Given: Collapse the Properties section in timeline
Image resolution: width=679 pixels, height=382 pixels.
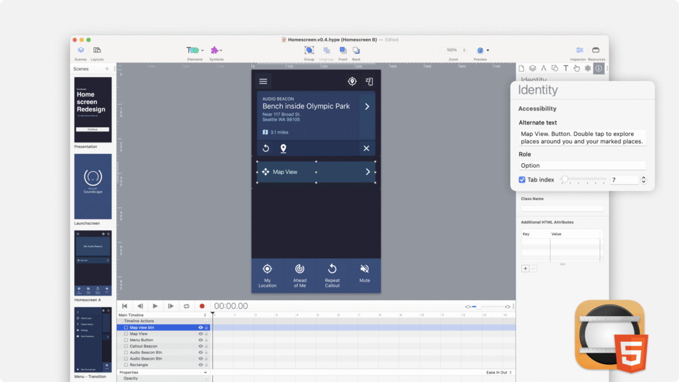Looking at the screenshot, I should coord(205,372).
